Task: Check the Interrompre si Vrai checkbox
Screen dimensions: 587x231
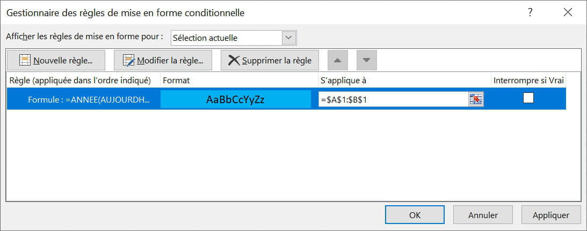Action: click(528, 98)
